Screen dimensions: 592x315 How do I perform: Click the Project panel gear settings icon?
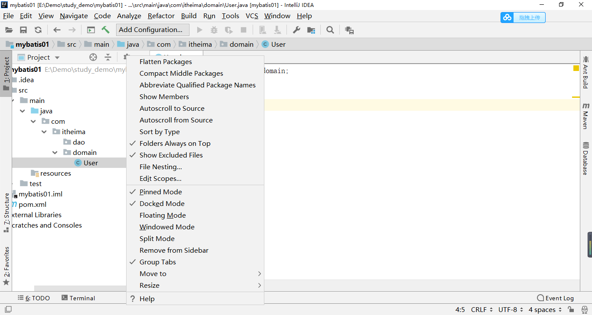click(125, 57)
